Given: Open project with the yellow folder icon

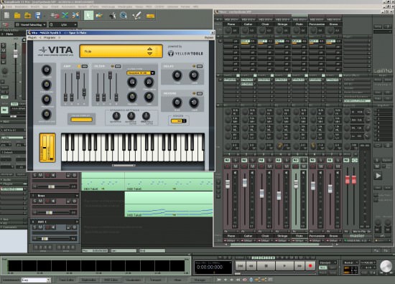Looking at the screenshot, I should click(x=17, y=16).
